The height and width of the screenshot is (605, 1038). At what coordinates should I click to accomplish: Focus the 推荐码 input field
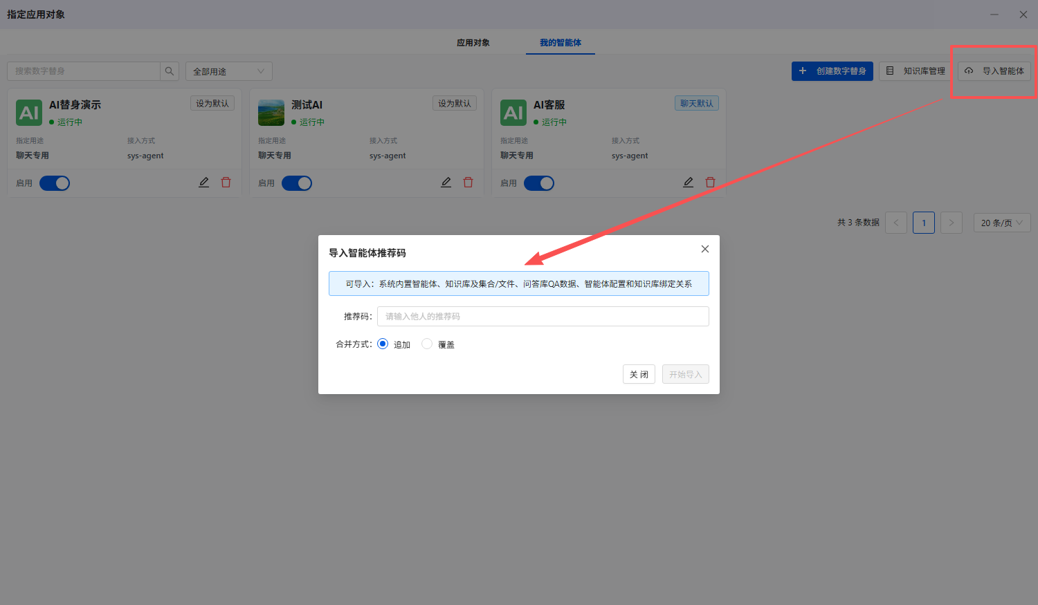543,316
